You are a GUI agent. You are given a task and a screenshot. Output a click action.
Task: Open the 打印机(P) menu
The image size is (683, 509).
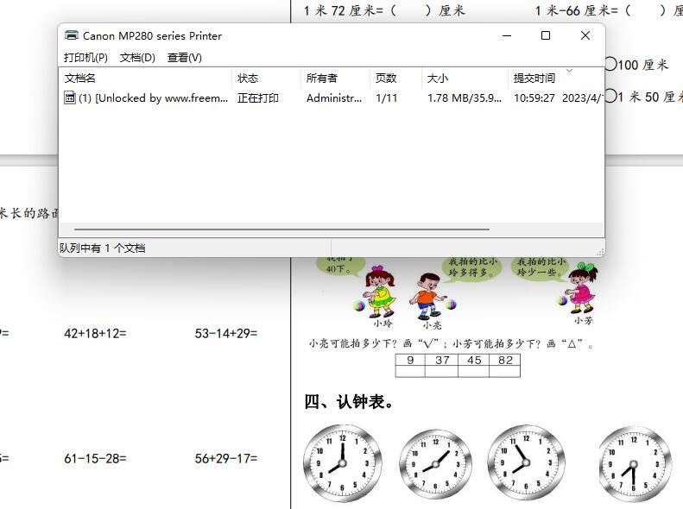click(x=85, y=58)
